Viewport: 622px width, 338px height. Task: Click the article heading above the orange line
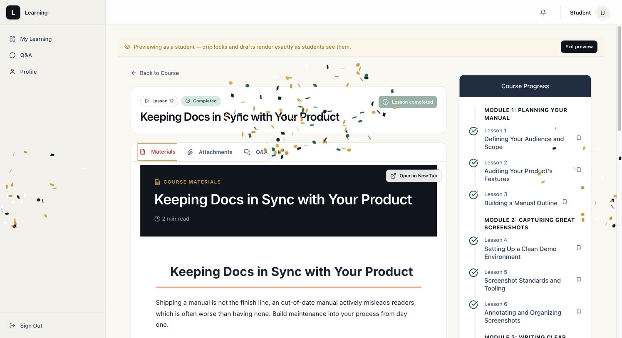tap(291, 271)
